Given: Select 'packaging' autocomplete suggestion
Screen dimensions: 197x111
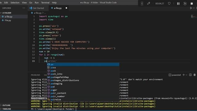Looking at the screenshot, I should tap(83, 84).
